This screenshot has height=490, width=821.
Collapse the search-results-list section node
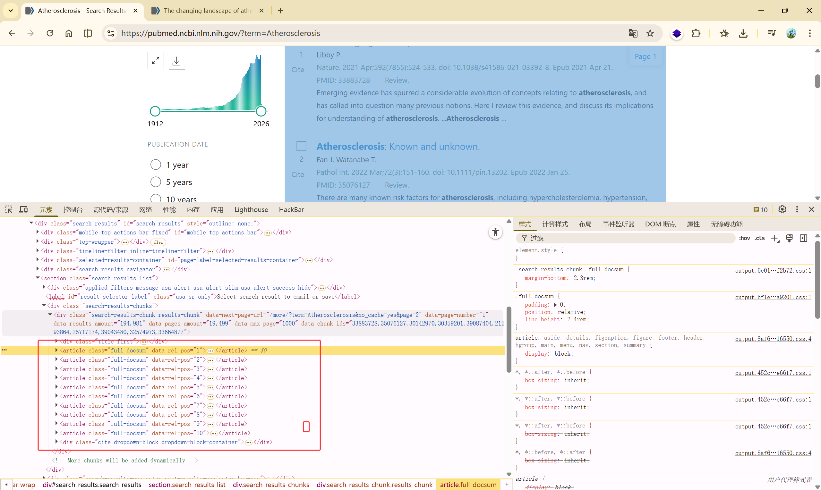(38, 278)
